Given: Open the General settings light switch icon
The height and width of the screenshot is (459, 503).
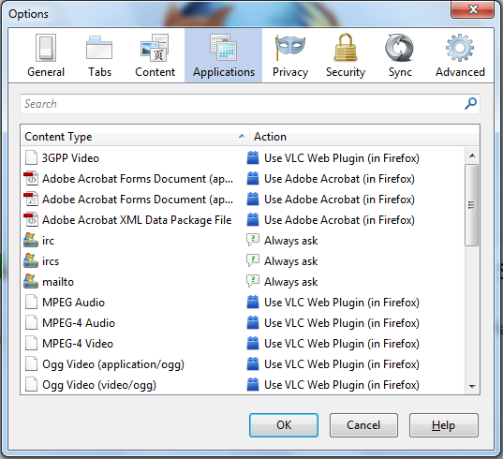Looking at the screenshot, I should [x=46, y=48].
